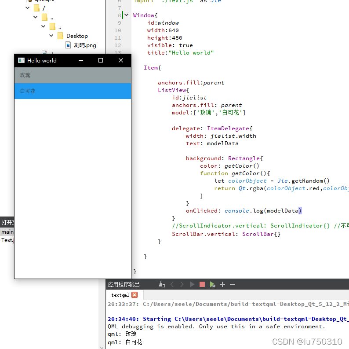Attach debugger with green play-bug icon
349x349 pixels.
tap(212, 284)
